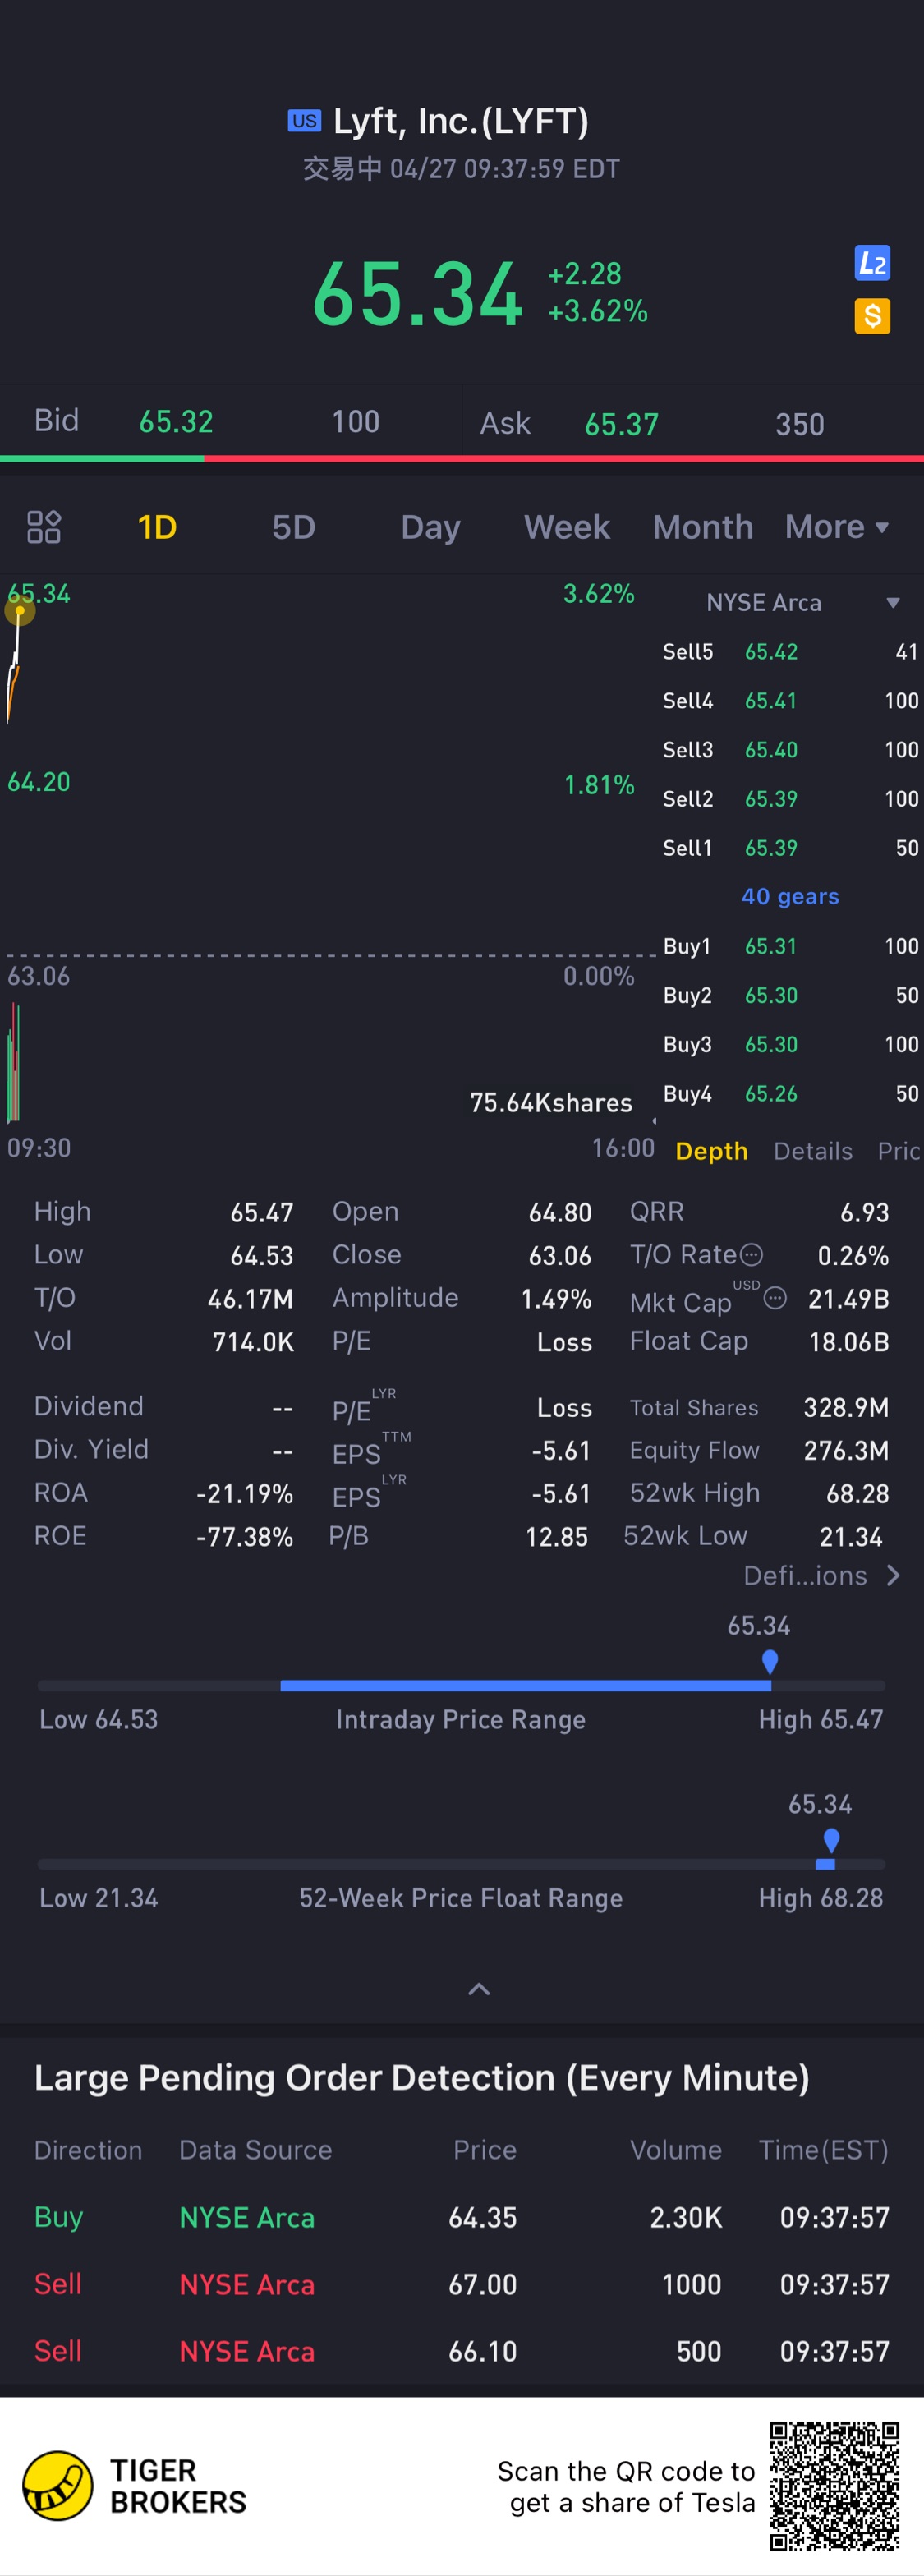Image resolution: width=924 pixels, height=2576 pixels.
Task: Open the Defi...ions definitions link
Action: (821, 1576)
